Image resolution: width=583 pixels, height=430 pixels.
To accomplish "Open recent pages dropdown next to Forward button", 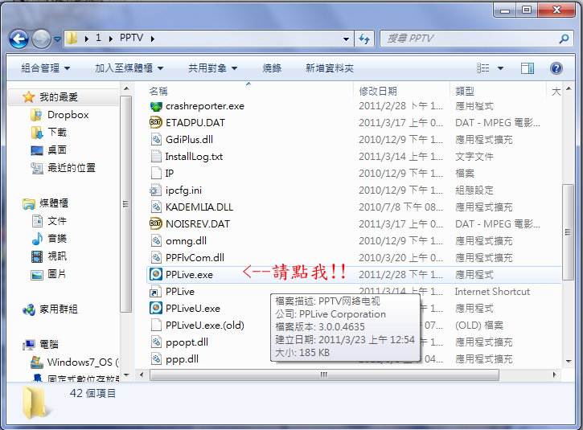I will tap(57, 39).
